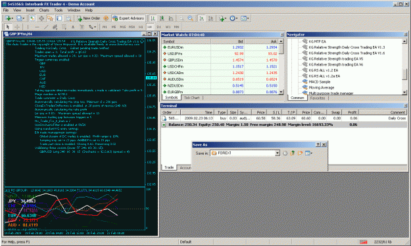Open the Periods clock dropdown
The image size is (411, 246).
coord(233,18)
